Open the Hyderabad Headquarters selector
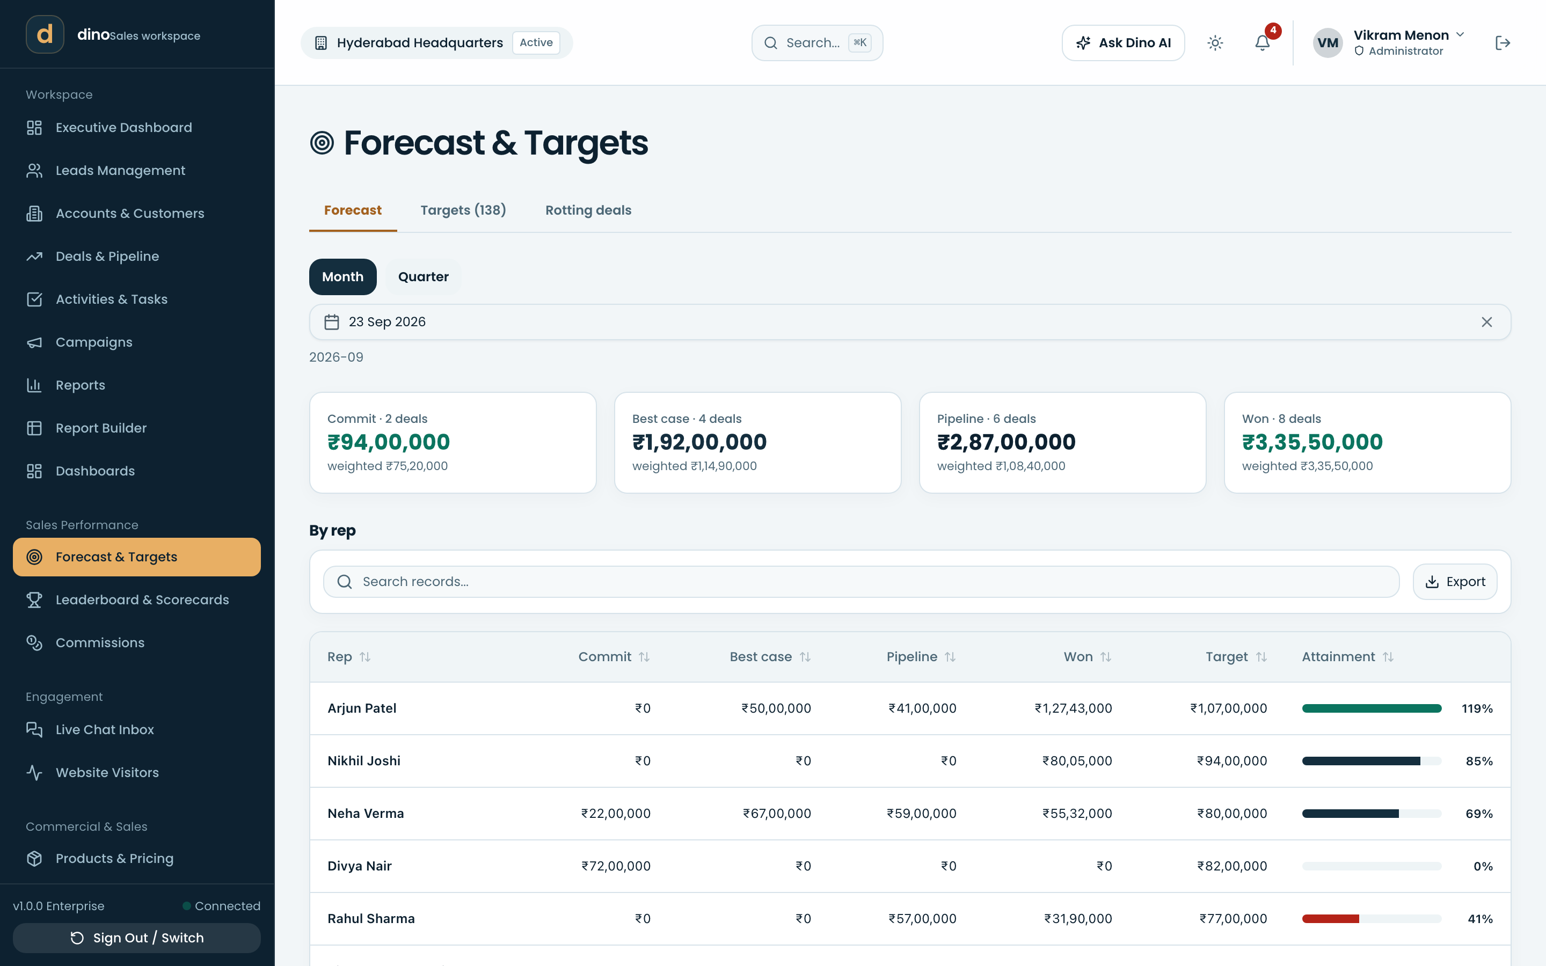Screen dimensions: 1546x966 coord(437,43)
